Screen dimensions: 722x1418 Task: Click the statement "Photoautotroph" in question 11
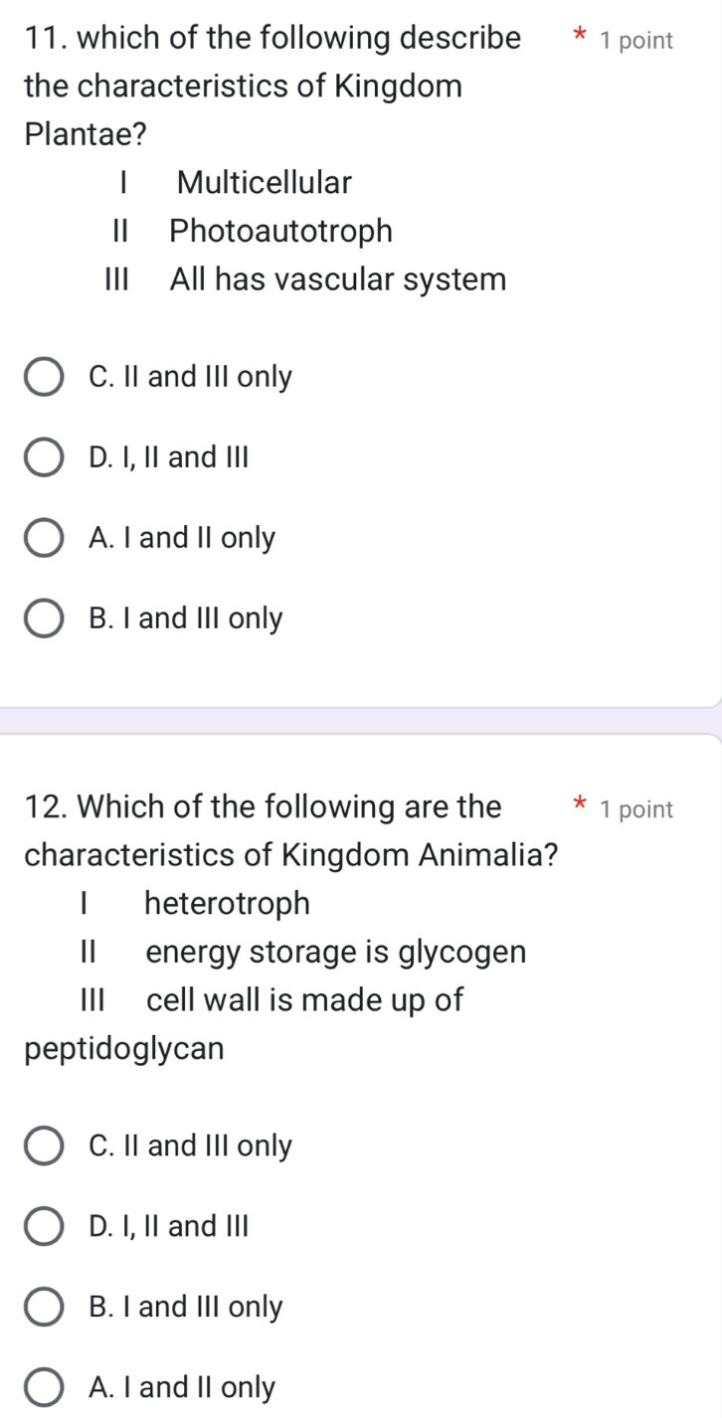(280, 232)
